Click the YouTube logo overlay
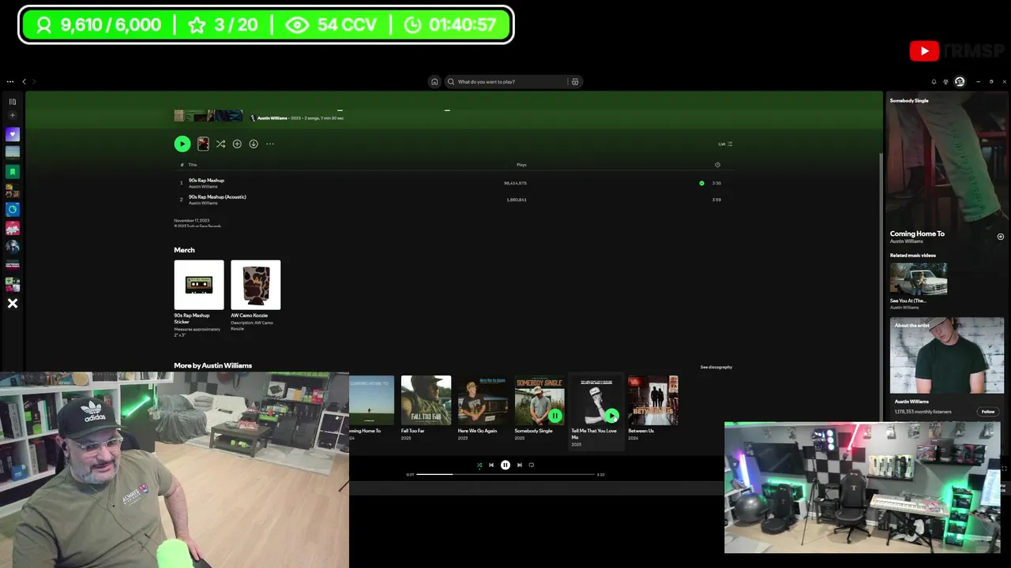Viewport: 1011px width, 568px height. tap(924, 51)
